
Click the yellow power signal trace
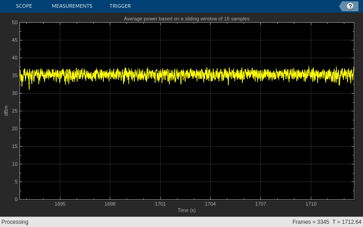(x=186, y=74)
